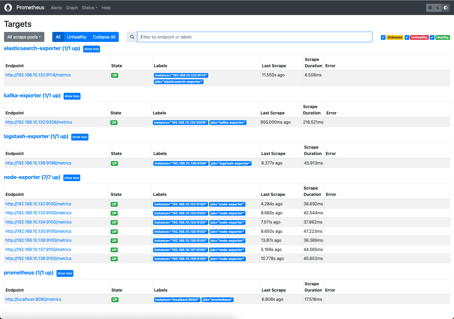The height and width of the screenshot is (319, 454).
Task: Switch to light theme sun icon
Action: click(x=430, y=8)
